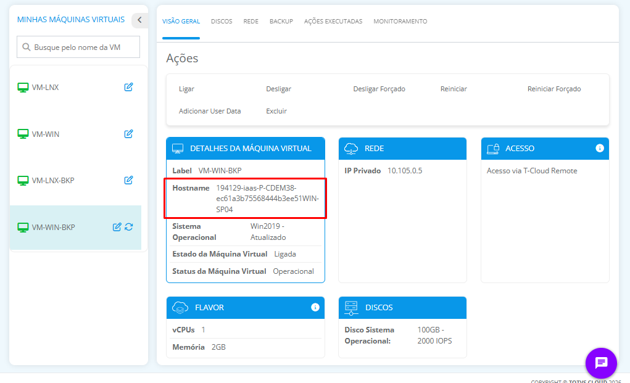Open the REDE tab

(x=251, y=21)
